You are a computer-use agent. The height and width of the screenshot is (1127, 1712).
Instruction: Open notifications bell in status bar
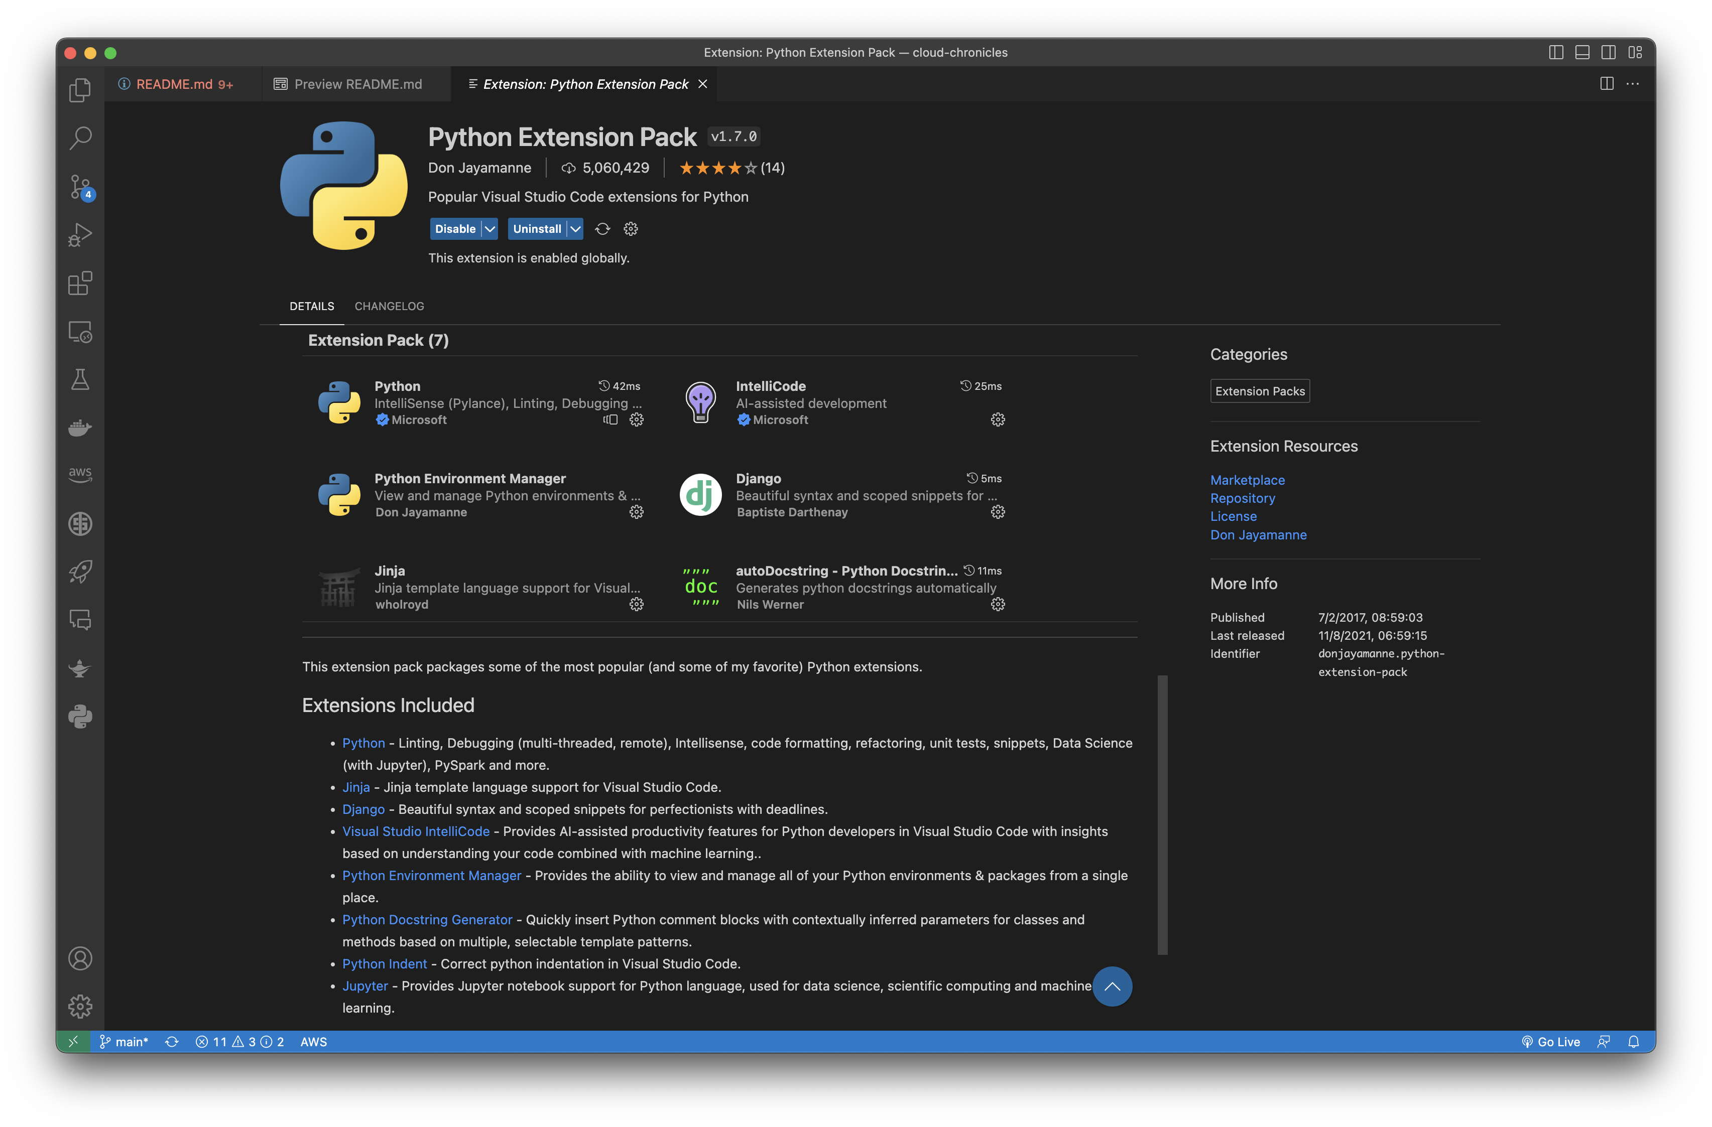click(1634, 1042)
